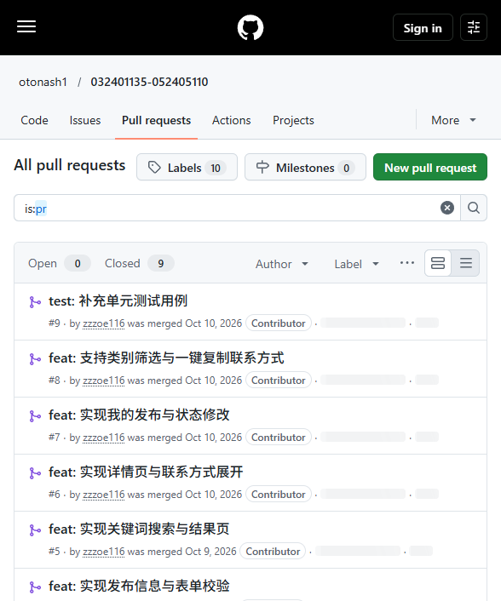Click Contributor badge on PR #5
This screenshot has height=601, width=501.
pyautogui.click(x=273, y=552)
